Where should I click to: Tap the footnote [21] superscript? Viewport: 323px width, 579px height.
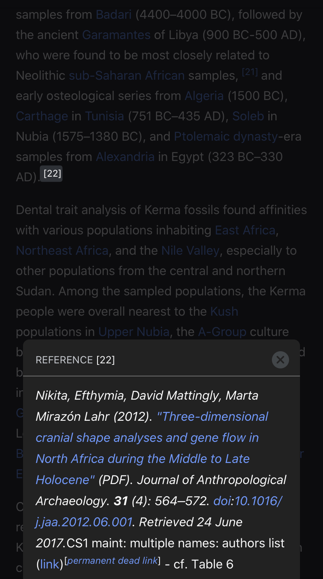pos(250,72)
